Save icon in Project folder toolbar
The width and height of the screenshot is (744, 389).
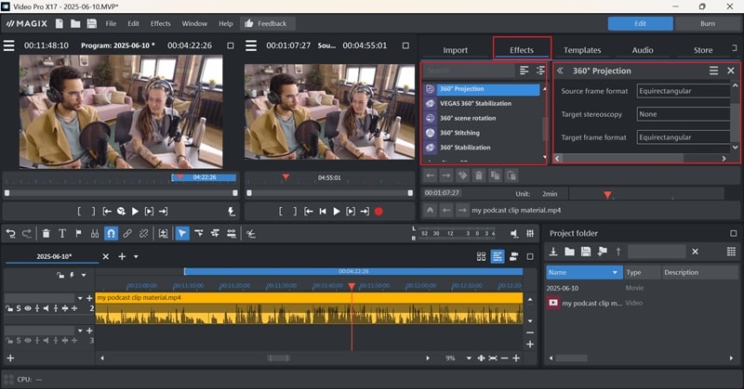click(586, 251)
